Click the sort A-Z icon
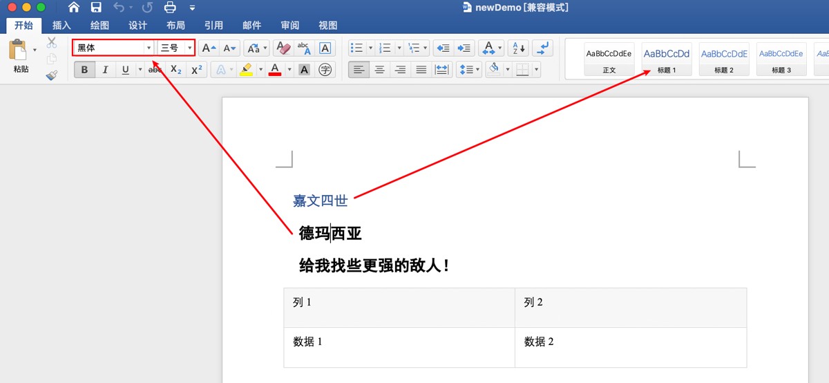The width and height of the screenshot is (829, 383). 518,48
